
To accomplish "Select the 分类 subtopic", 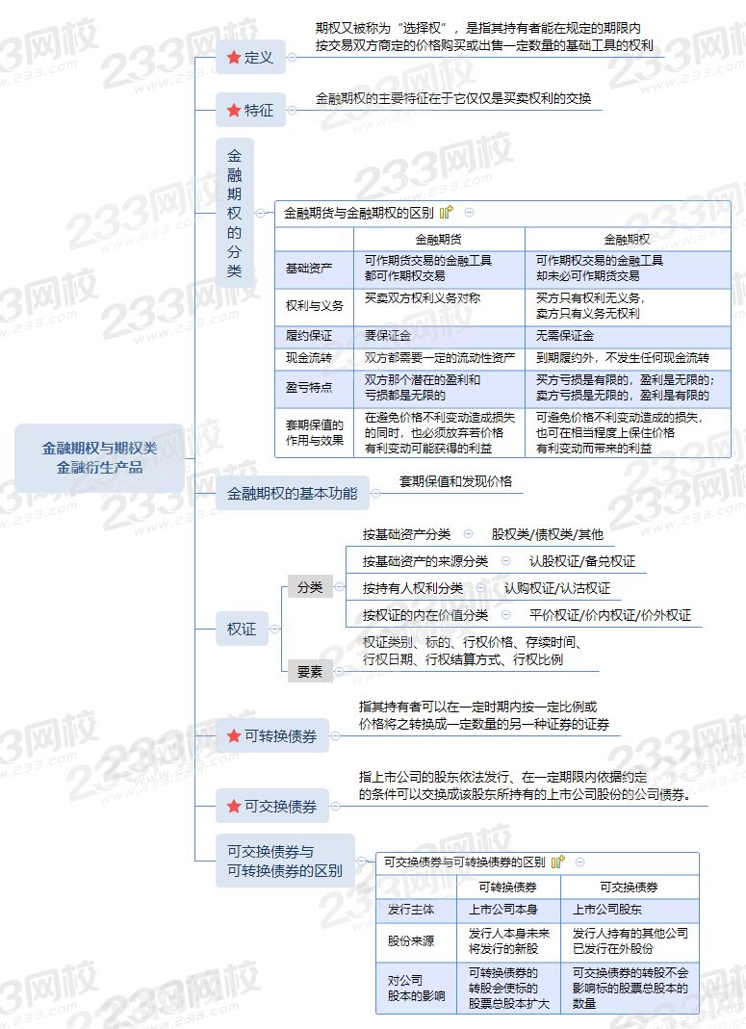I will pos(310,586).
